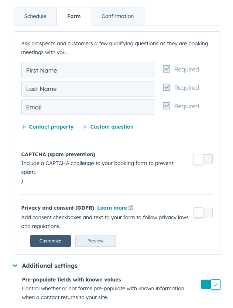
Task: Click the plus icon before Contact property
Action: pos(24,127)
